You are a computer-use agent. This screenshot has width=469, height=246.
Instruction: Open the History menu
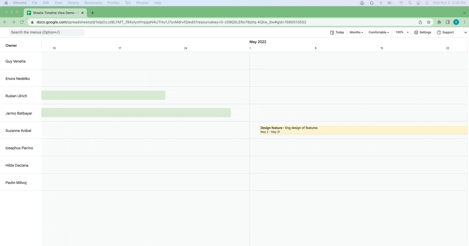click(x=73, y=3)
